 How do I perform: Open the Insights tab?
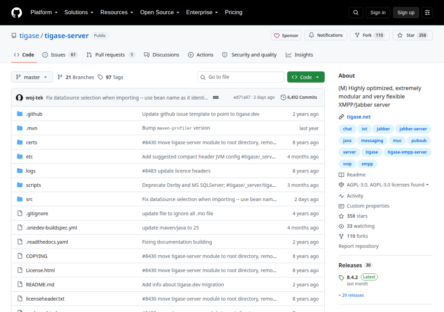click(299, 55)
